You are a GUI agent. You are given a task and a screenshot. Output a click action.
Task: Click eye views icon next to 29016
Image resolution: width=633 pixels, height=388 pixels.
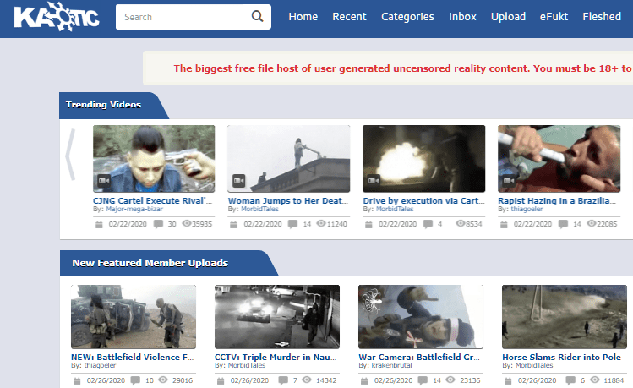(163, 380)
